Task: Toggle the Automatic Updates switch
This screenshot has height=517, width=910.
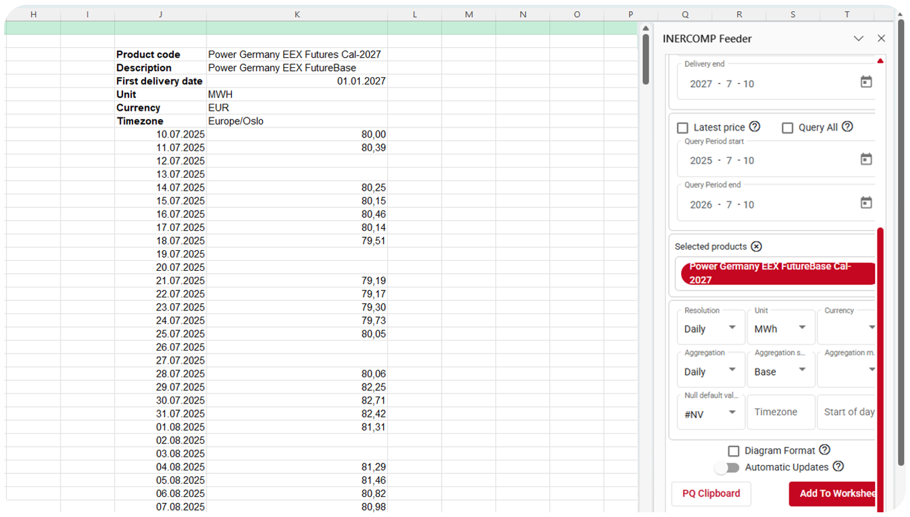Action: [728, 468]
